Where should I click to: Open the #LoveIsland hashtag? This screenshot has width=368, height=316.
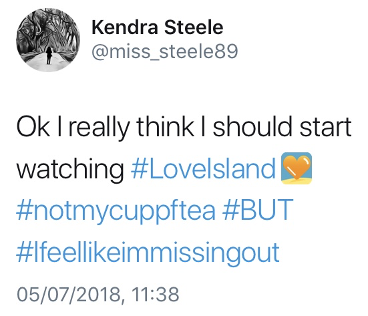(x=203, y=168)
